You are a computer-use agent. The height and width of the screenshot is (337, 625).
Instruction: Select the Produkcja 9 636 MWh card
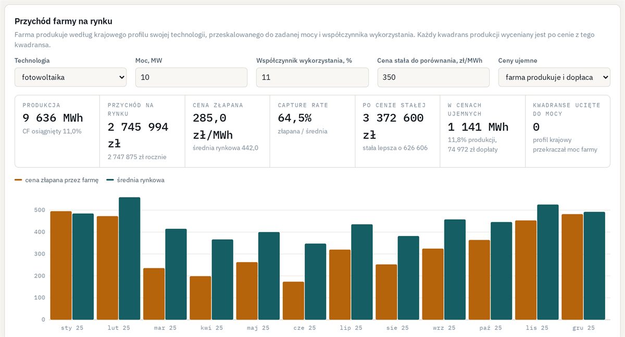point(57,131)
